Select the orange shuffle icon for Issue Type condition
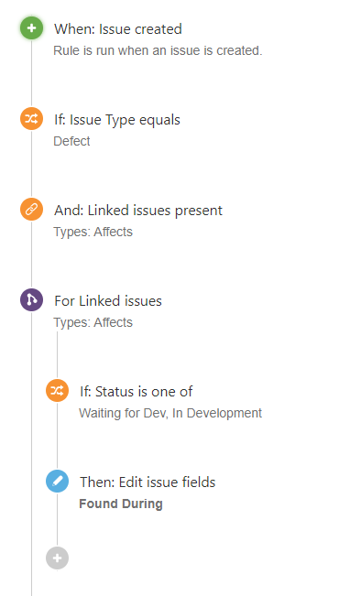The width and height of the screenshot is (350, 596). tap(31, 119)
